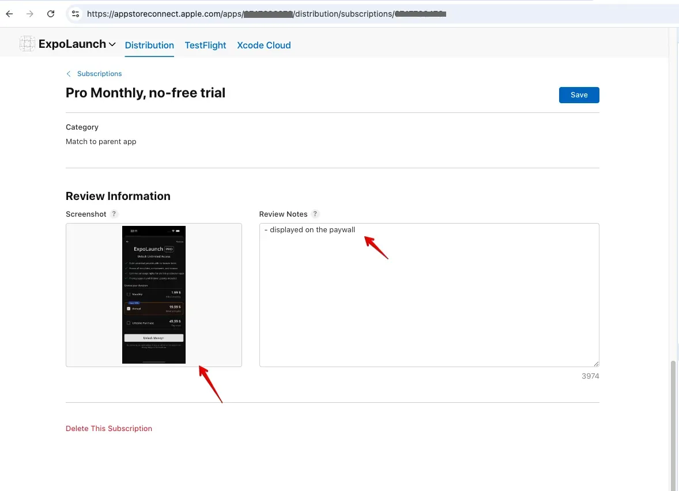This screenshot has width=679, height=491.
Task: Switch to the Distribution tab
Action: point(149,45)
